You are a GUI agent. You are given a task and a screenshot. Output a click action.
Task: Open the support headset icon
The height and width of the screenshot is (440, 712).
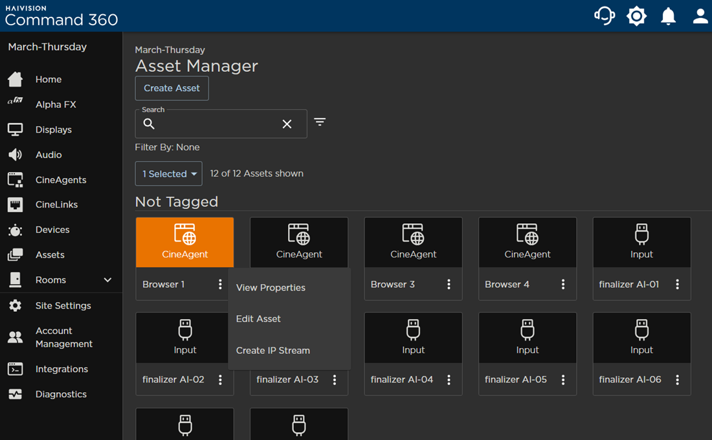605,16
